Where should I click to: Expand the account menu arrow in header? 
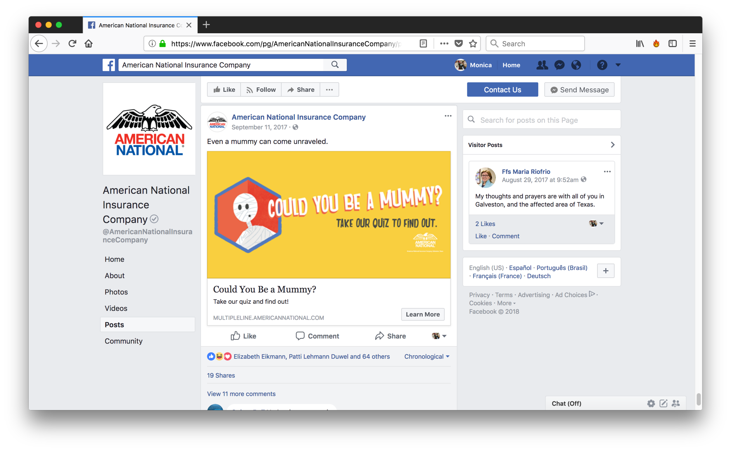(x=618, y=65)
